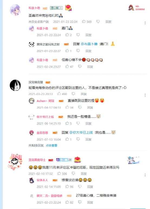Reply to 安逸本人's 提督这边请 comment
The height and width of the screenshot is (209, 150).
pyautogui.click(x=90, y=187)
